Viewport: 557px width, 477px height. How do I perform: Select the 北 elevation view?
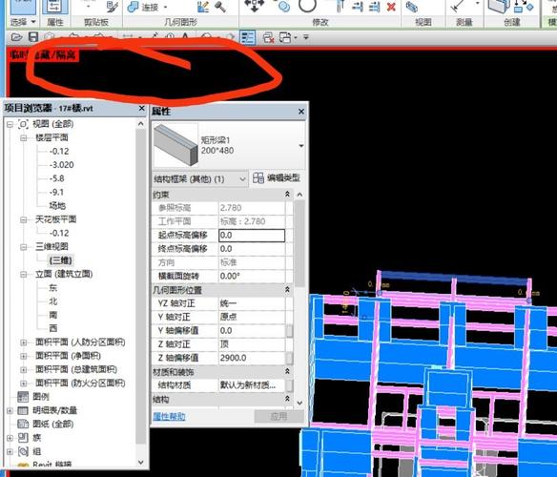pyautogui.click(x=52, y=301)
